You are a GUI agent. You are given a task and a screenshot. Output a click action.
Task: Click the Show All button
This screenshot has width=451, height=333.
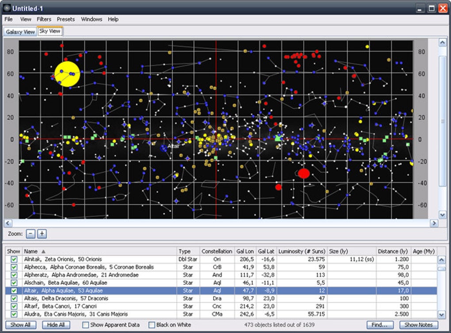point(20,325)
